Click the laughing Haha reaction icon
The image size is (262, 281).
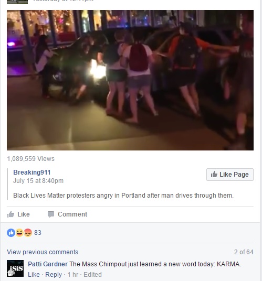coord(19,233)
